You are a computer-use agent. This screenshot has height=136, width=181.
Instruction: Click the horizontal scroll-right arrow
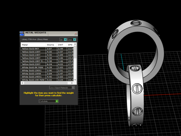pos(72,83)
